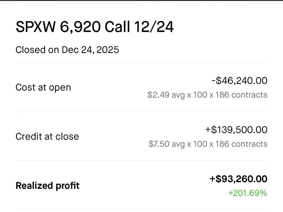The image size is (283, 212).
Task: Select the Realized profit label
Action: coord(47,185)
